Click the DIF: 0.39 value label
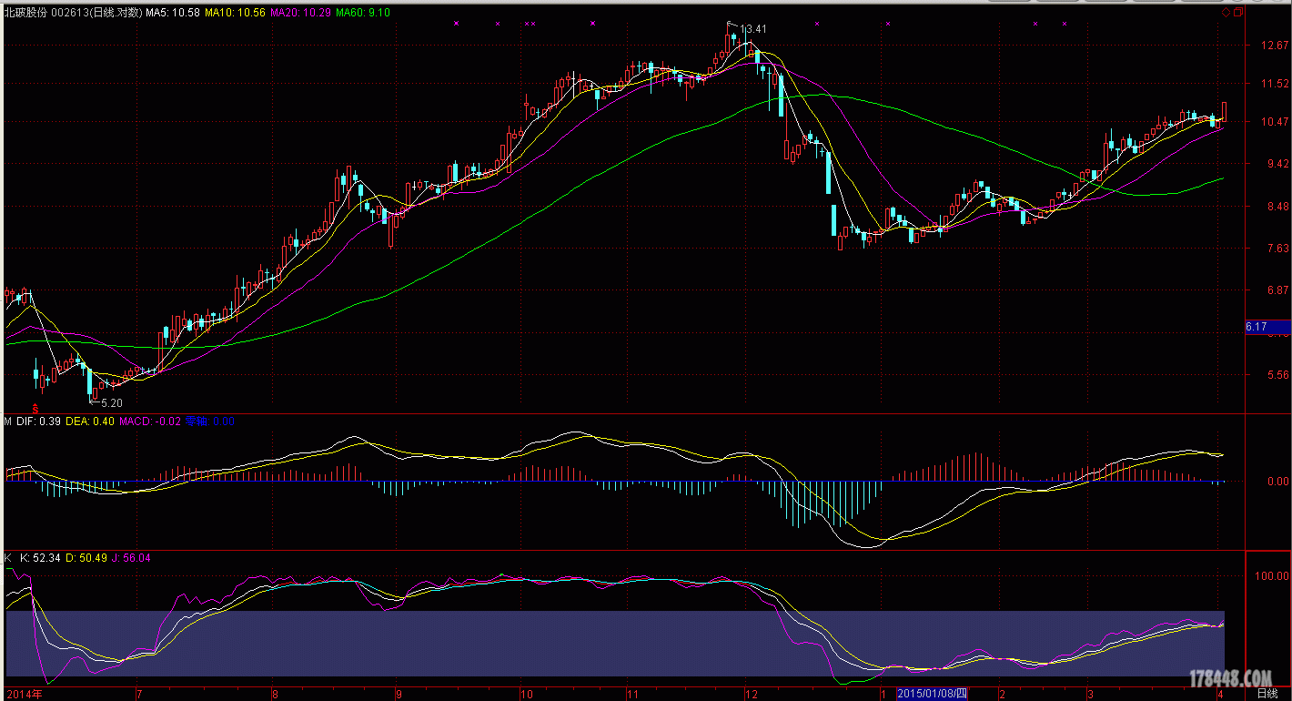Screen dimensions: 1292x701 pos(38,422)
